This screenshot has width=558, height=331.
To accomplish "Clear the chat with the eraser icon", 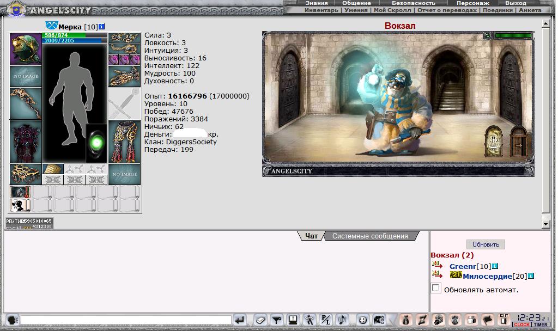I will (260, 320).
